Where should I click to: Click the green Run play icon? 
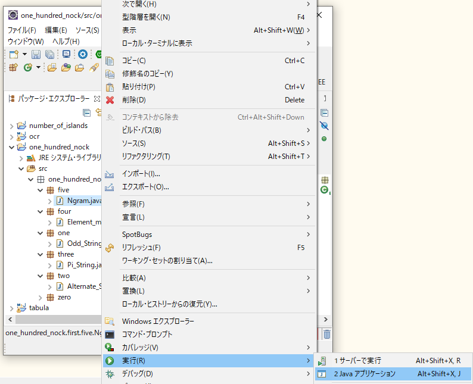tap(110, 361)
